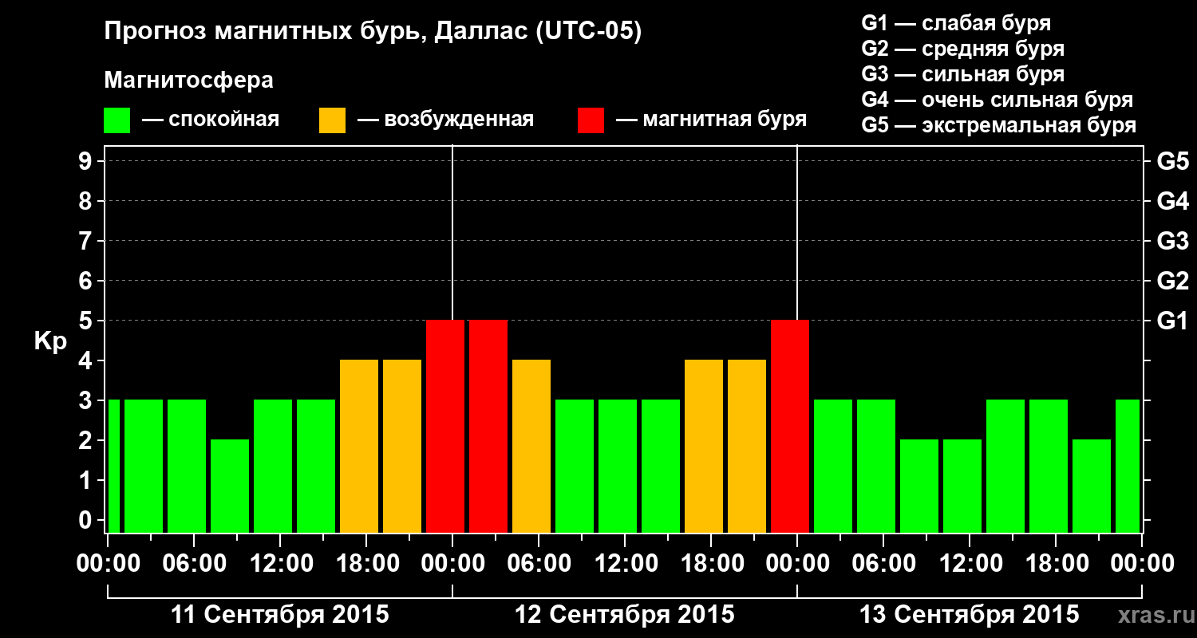
Task: Click the 18:00 time label of 13 September
Action: click(x=1056, y=564)
